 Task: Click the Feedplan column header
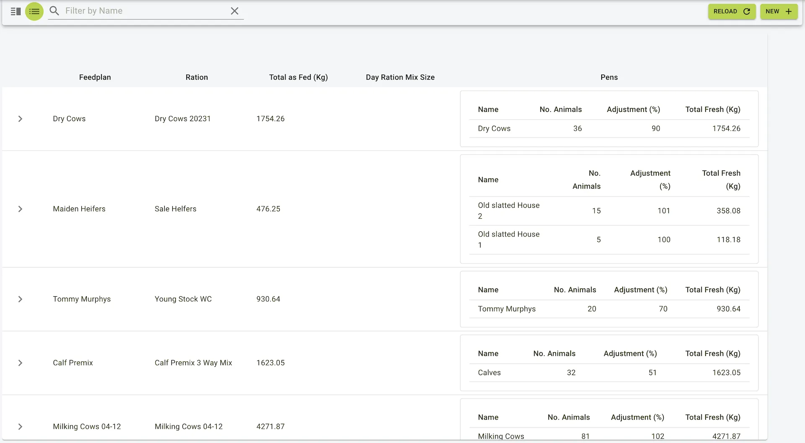click(95, 77)
